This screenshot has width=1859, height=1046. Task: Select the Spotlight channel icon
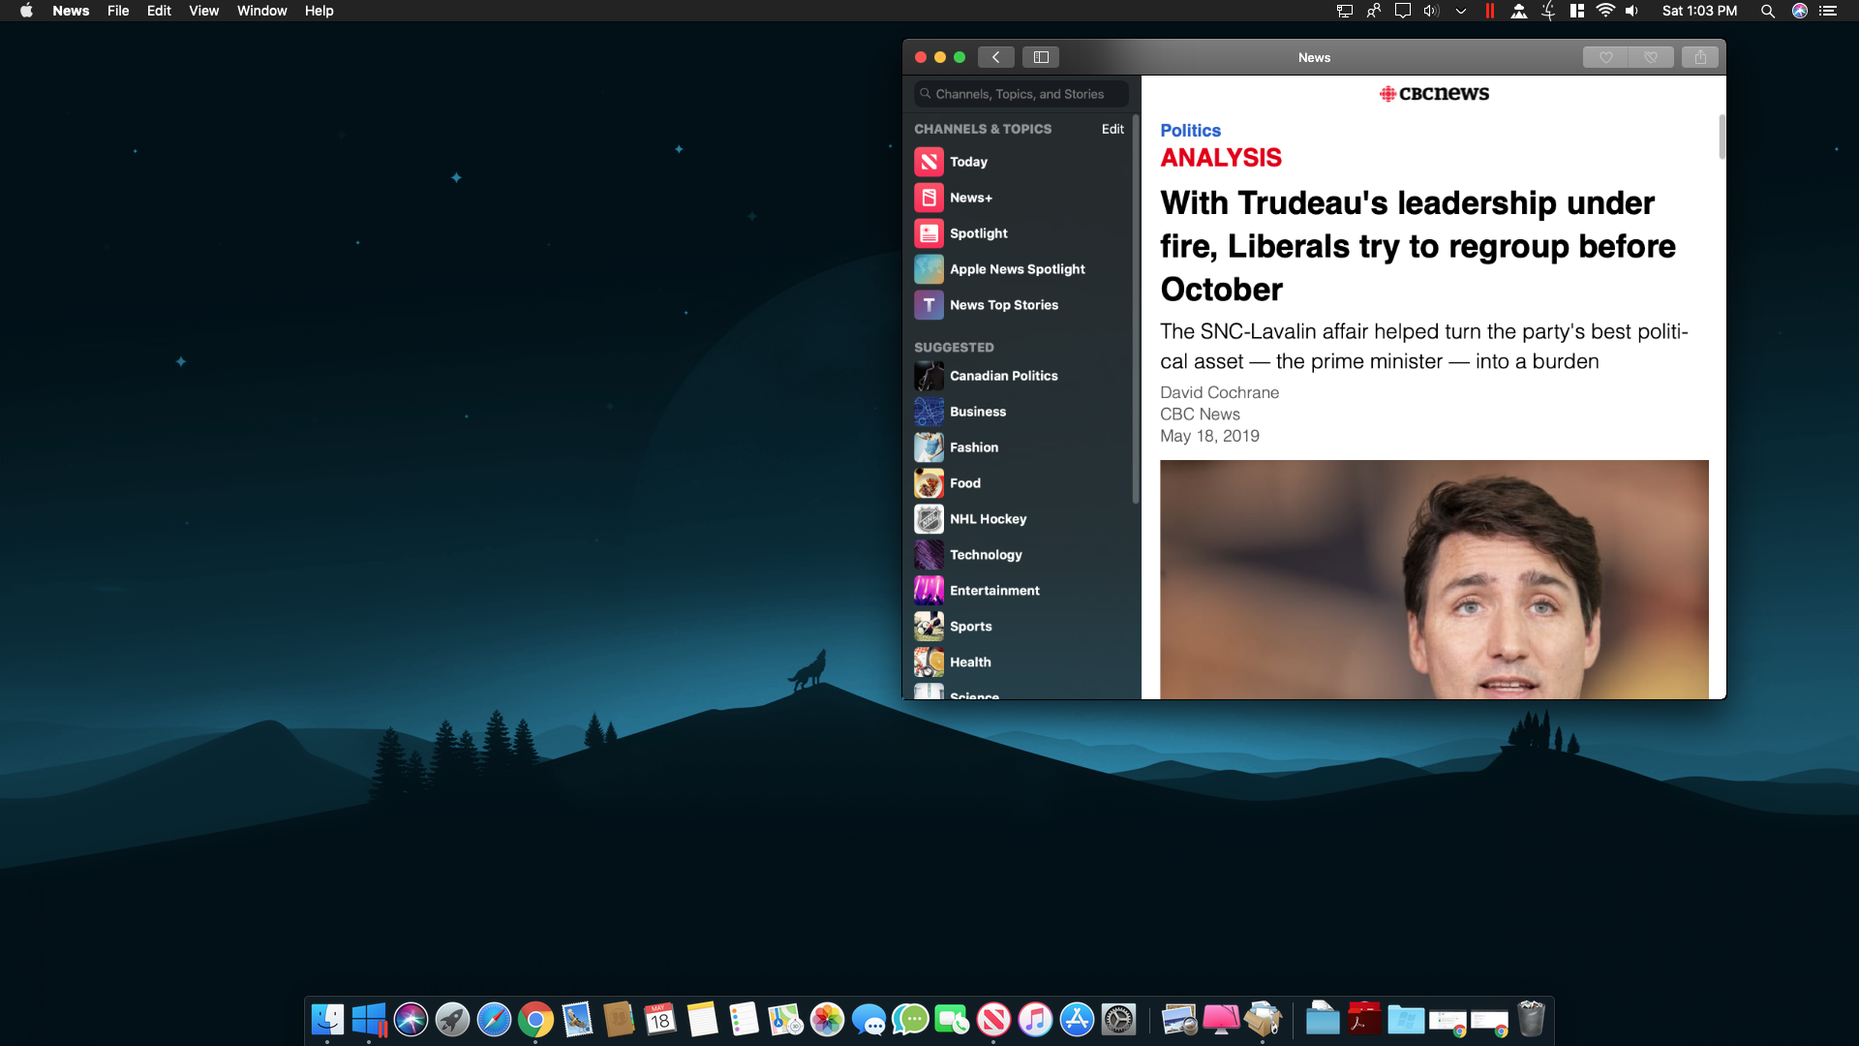(929, 233)
